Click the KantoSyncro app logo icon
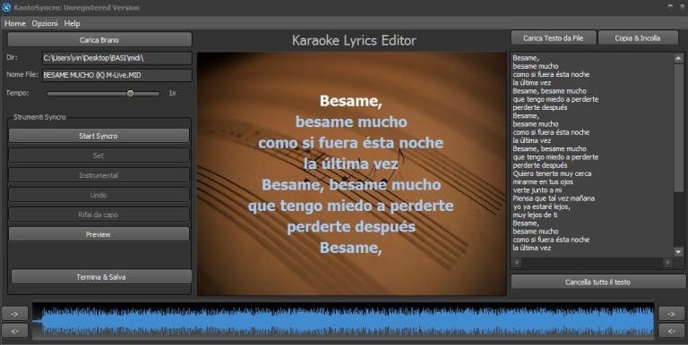 pyautogui.click(x=6, y=7)
